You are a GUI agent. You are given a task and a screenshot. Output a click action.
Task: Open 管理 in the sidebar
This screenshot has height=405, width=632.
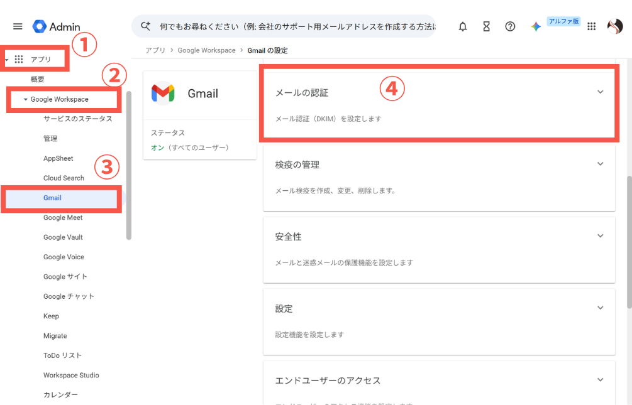point(50,139)
